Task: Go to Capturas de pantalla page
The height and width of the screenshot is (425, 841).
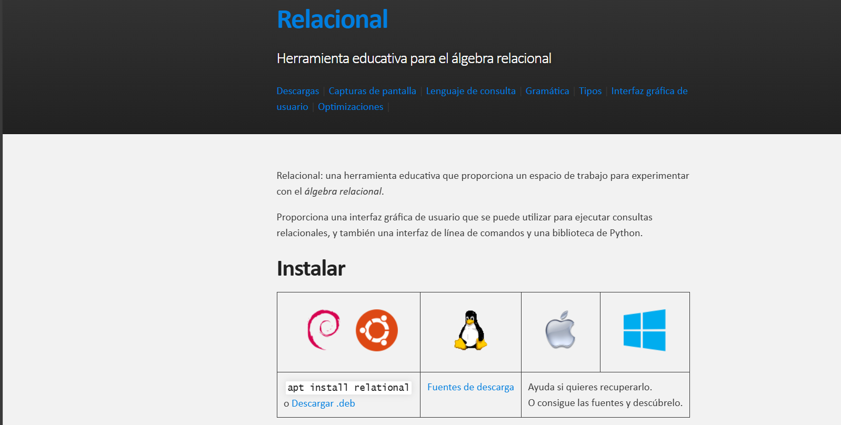Action: coord(373,91)
